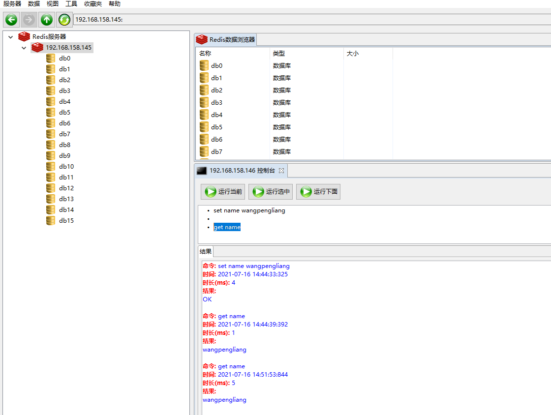Click the Redis服务器 root icon in tree
551x415 pixels.
[x=24, y=36]
